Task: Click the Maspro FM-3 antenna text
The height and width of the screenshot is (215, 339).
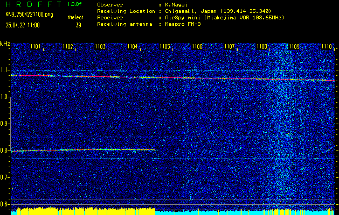Action: pos(183,24)
